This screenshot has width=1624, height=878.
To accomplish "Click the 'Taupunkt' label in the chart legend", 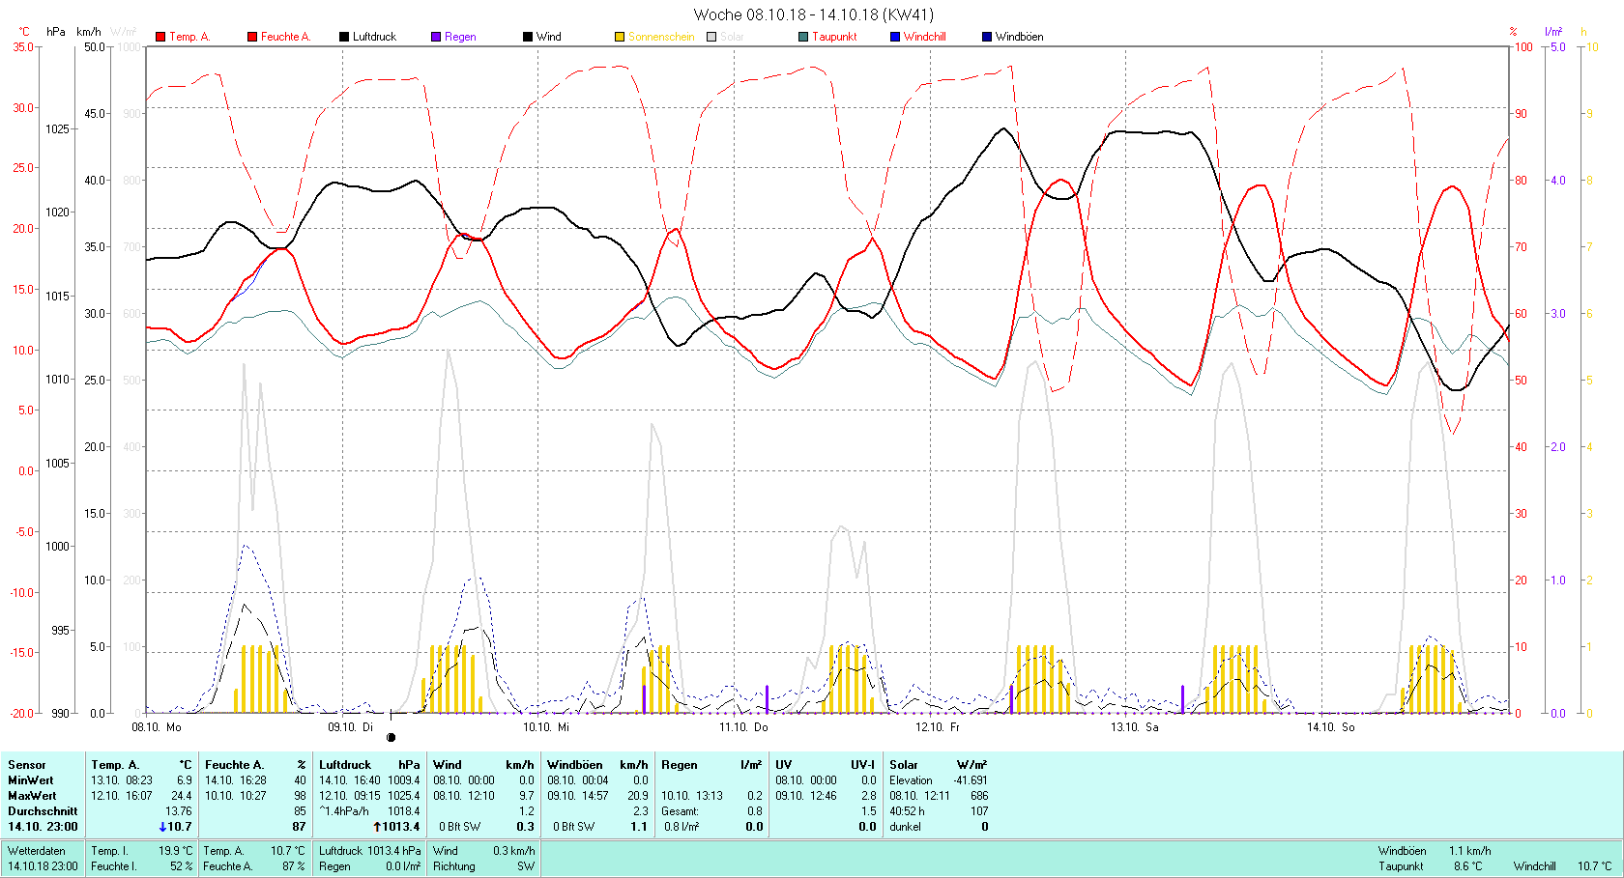I will [834, 37].
